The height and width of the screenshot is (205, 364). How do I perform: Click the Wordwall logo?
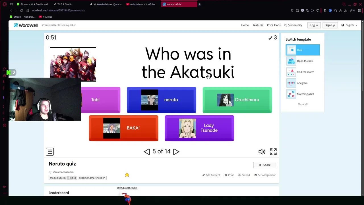pyautogui.click(x=26, y=25)
